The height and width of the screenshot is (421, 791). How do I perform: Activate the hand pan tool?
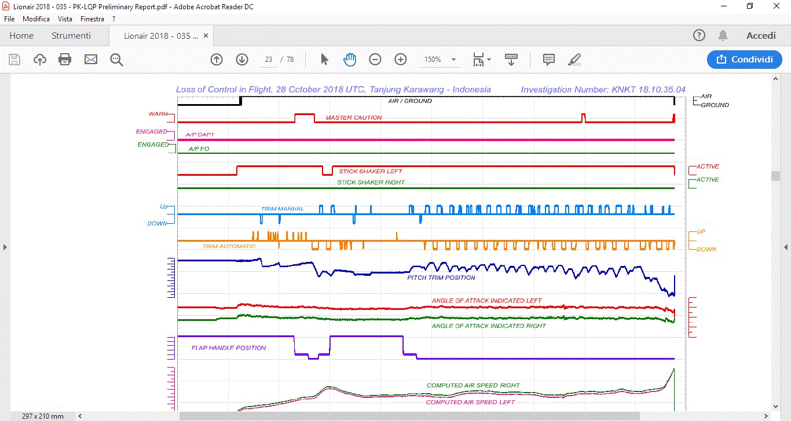(x=350, y=60)
